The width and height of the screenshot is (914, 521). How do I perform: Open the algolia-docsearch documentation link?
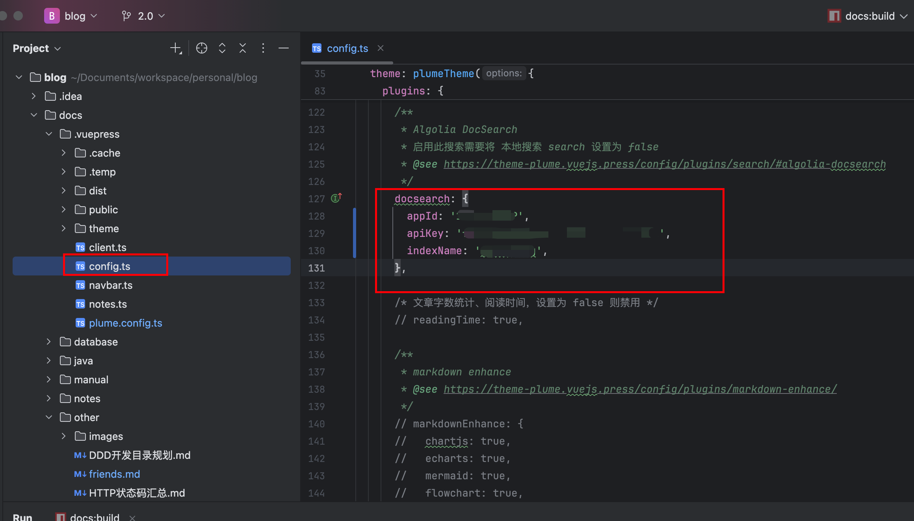click(x=665, y=164)
